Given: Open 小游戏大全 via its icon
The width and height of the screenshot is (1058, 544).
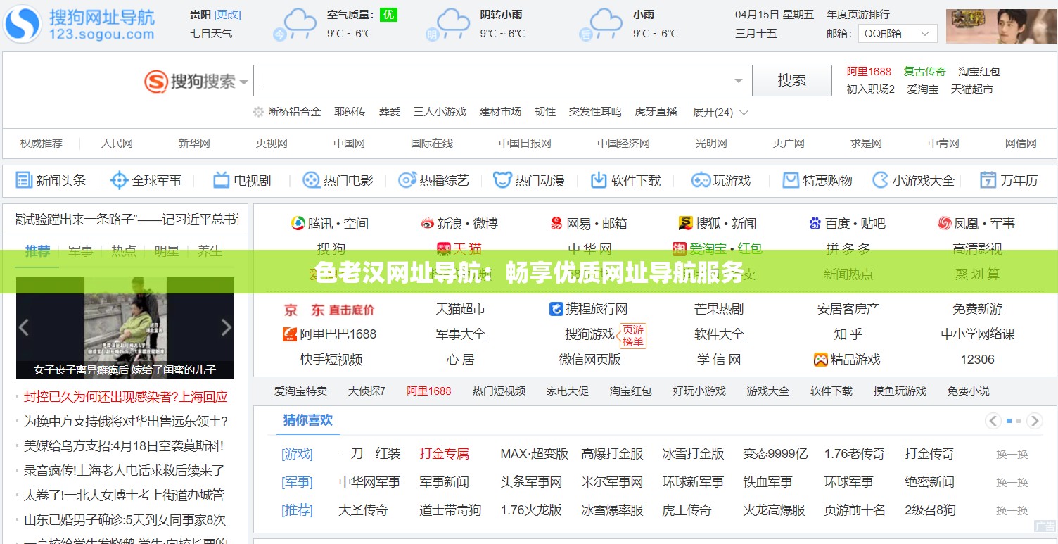Looking at the screenshot, I should (881, 180).
